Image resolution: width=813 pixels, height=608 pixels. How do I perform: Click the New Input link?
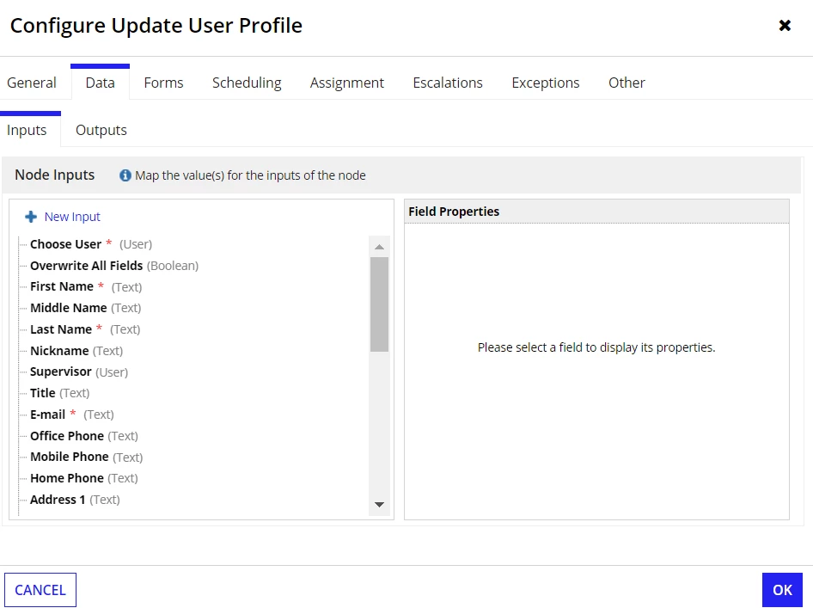coord(72,217)
